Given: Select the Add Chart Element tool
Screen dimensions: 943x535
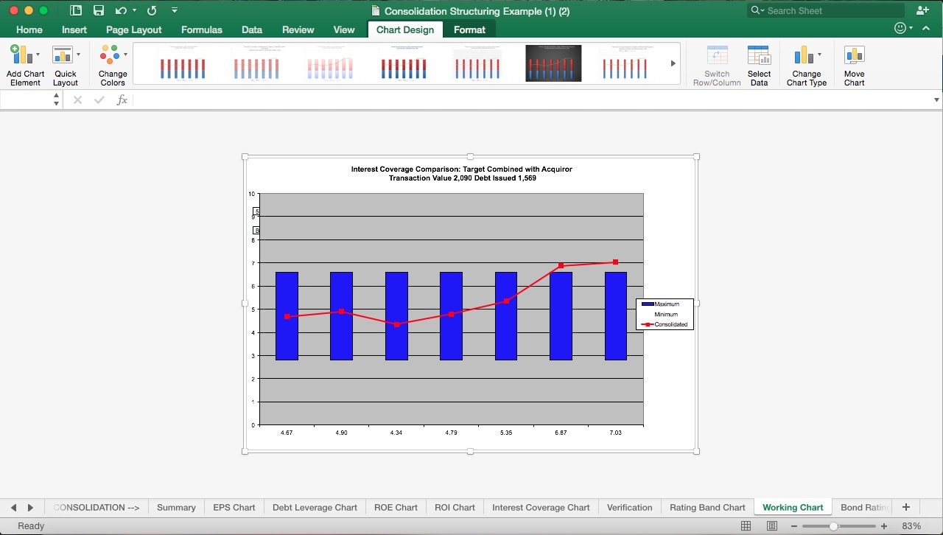Looking at the screenshot, I should (x=24, y=63).
